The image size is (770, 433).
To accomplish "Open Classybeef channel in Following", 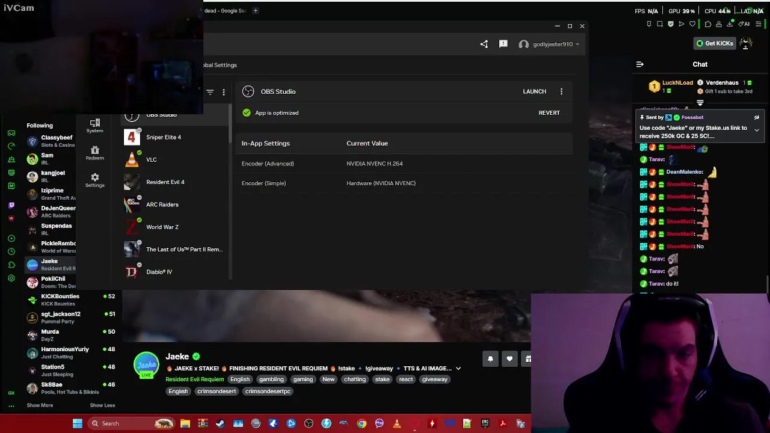I will 51,141.
